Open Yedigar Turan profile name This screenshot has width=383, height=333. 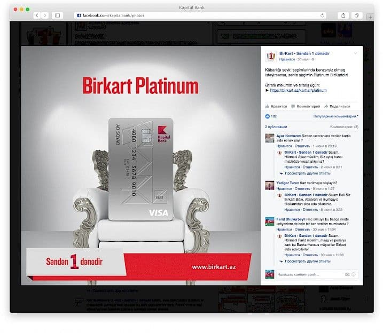tap(288, 183)
